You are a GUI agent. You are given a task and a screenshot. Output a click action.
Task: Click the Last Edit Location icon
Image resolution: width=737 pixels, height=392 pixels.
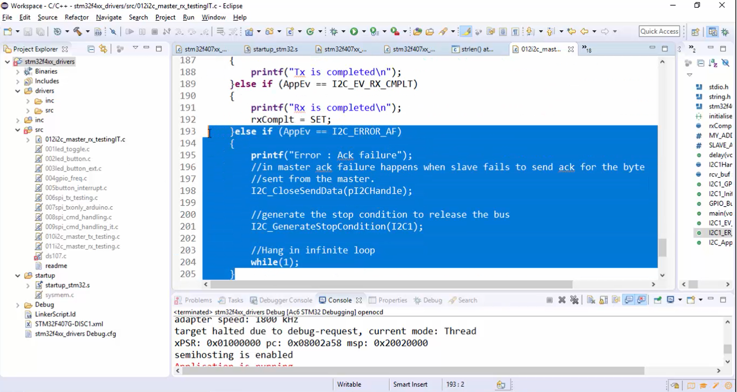point(571,31)
